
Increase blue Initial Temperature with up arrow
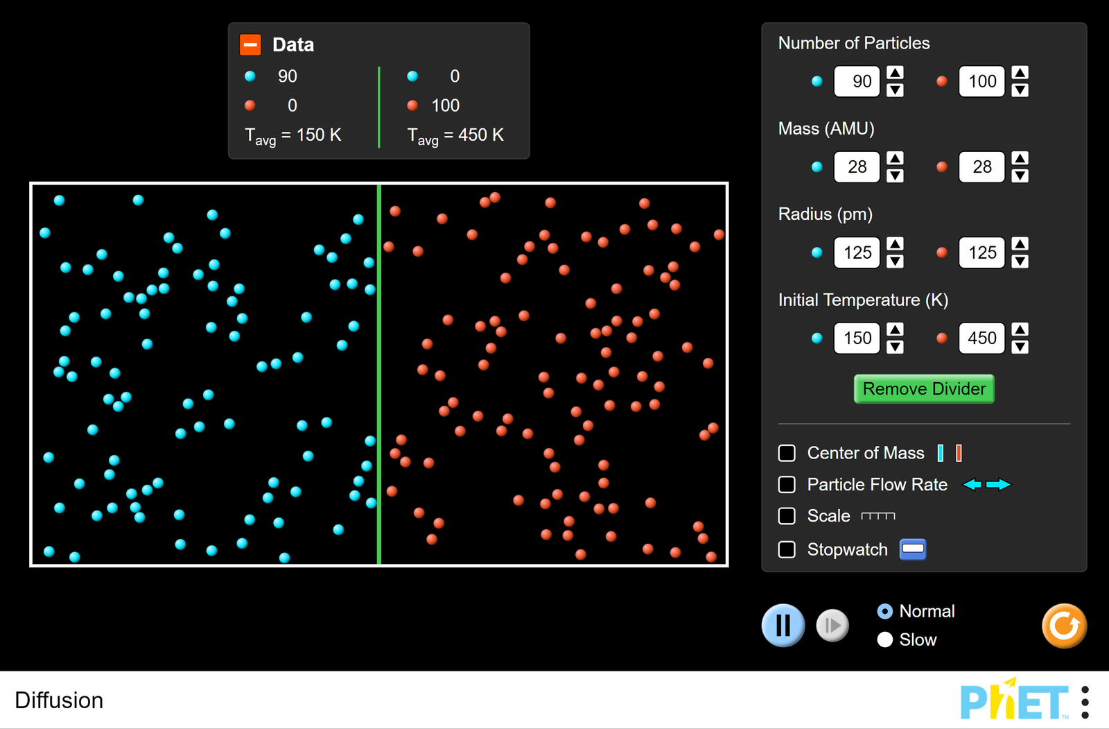pos(894,331)
